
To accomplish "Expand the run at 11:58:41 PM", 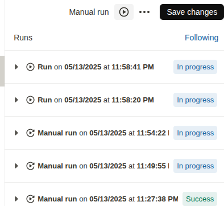I will tap(16, 67).
